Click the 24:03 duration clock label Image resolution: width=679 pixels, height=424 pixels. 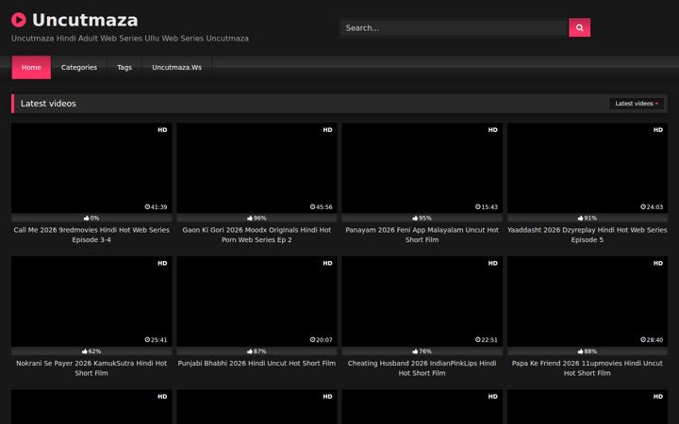(x=652, y=206)
